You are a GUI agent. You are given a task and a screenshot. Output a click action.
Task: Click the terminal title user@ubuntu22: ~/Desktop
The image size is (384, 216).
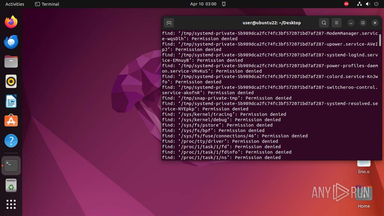(272, 23)
